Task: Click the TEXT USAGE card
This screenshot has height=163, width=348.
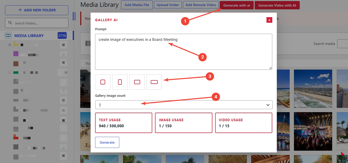Action: (124, 123)
